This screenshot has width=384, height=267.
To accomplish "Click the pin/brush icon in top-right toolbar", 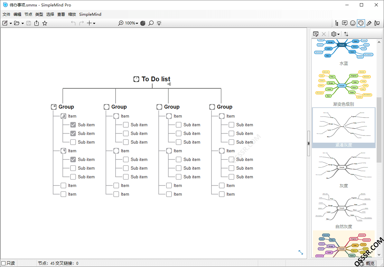I will click(x=369, y=23).
